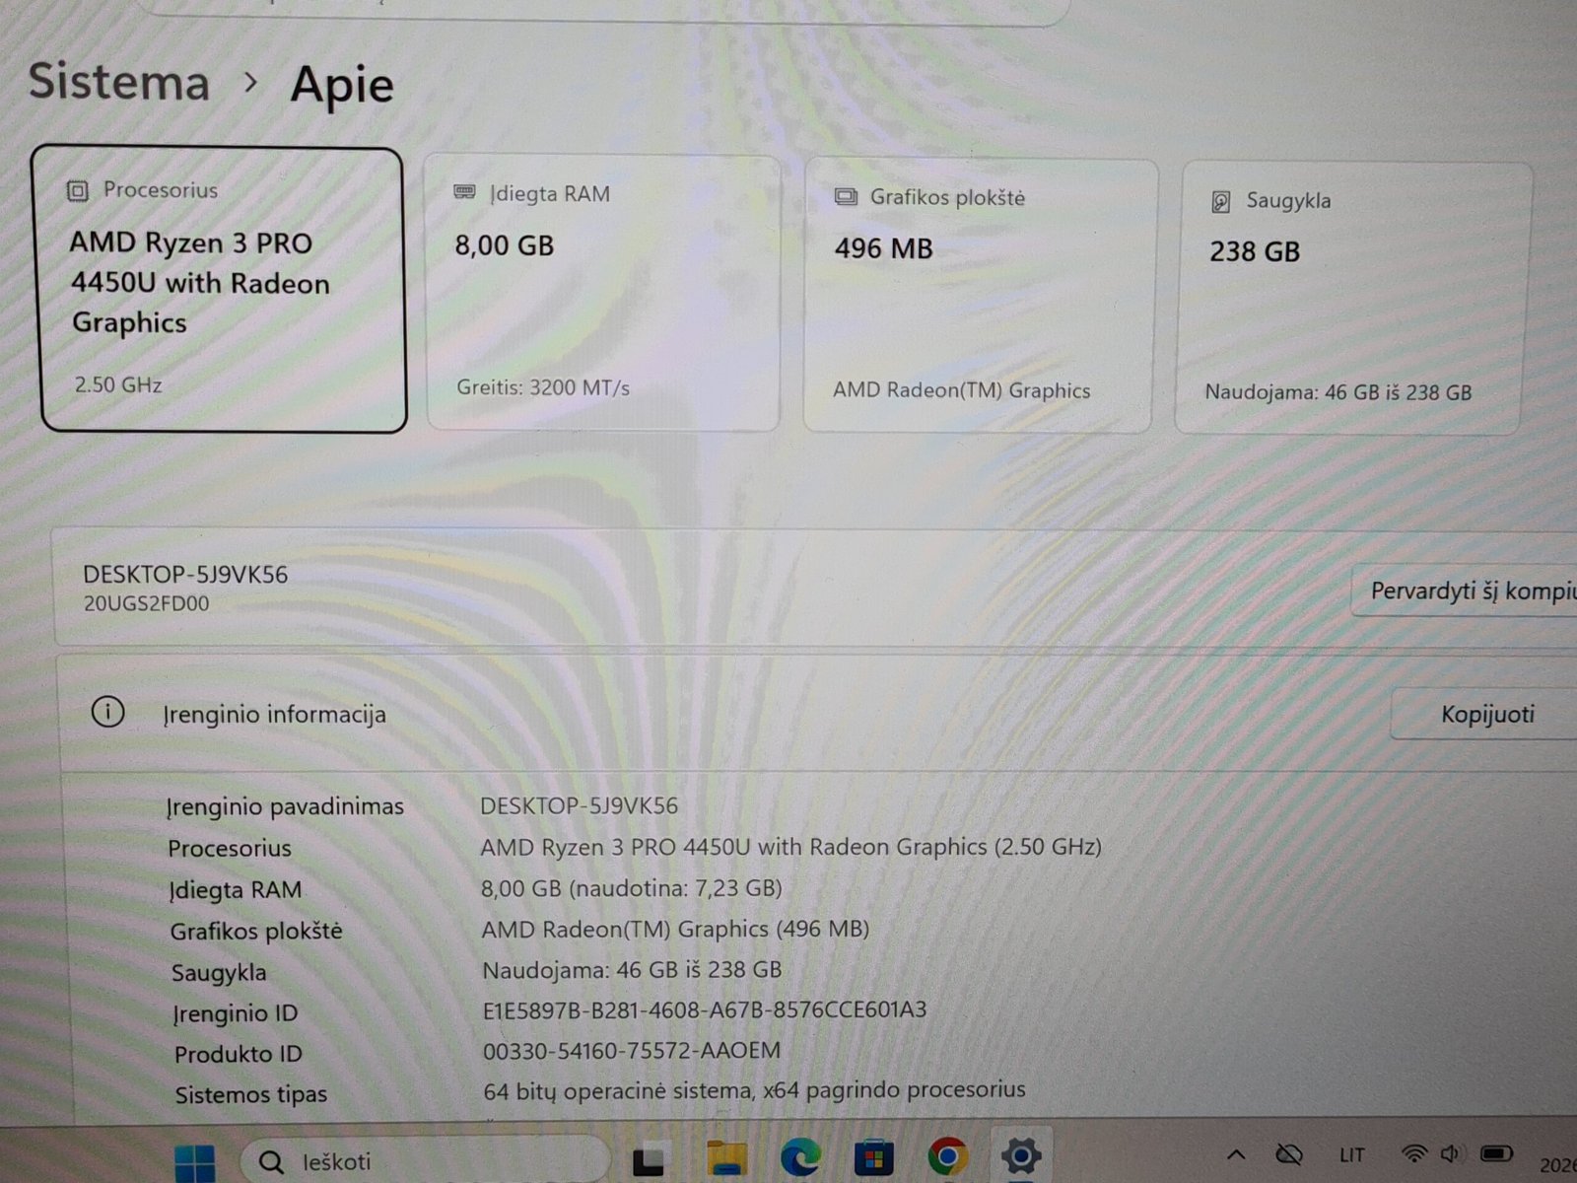Click the Apie breadcrumb title

[342, 86]
